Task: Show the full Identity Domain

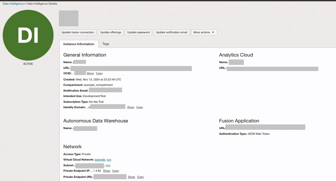Action: [130, 107]
